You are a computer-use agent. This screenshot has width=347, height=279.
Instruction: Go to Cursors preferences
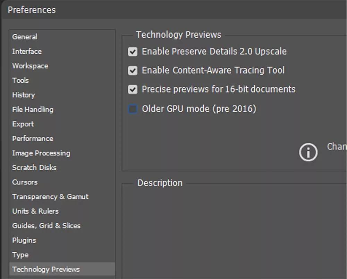pos(25,182)
